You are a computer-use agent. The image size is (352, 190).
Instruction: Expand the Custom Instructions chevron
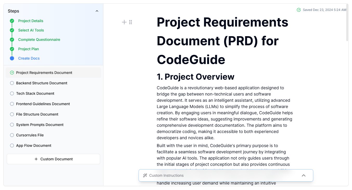click(x=303, y=175)
